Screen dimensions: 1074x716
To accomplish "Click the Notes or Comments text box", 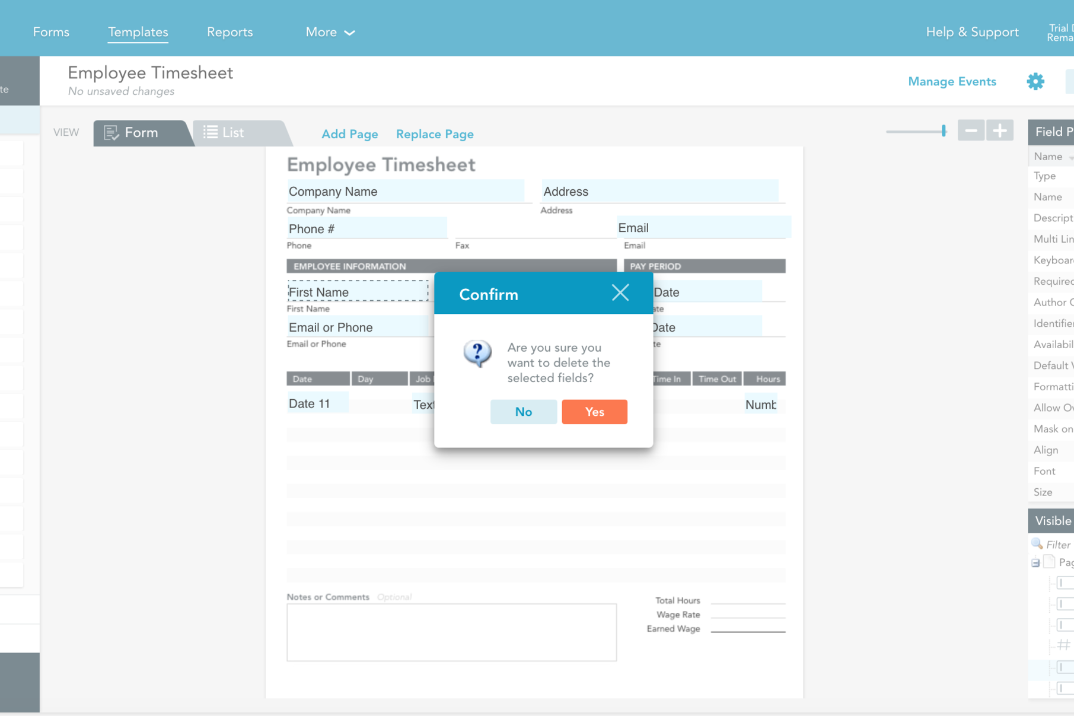I will (451, 632).
